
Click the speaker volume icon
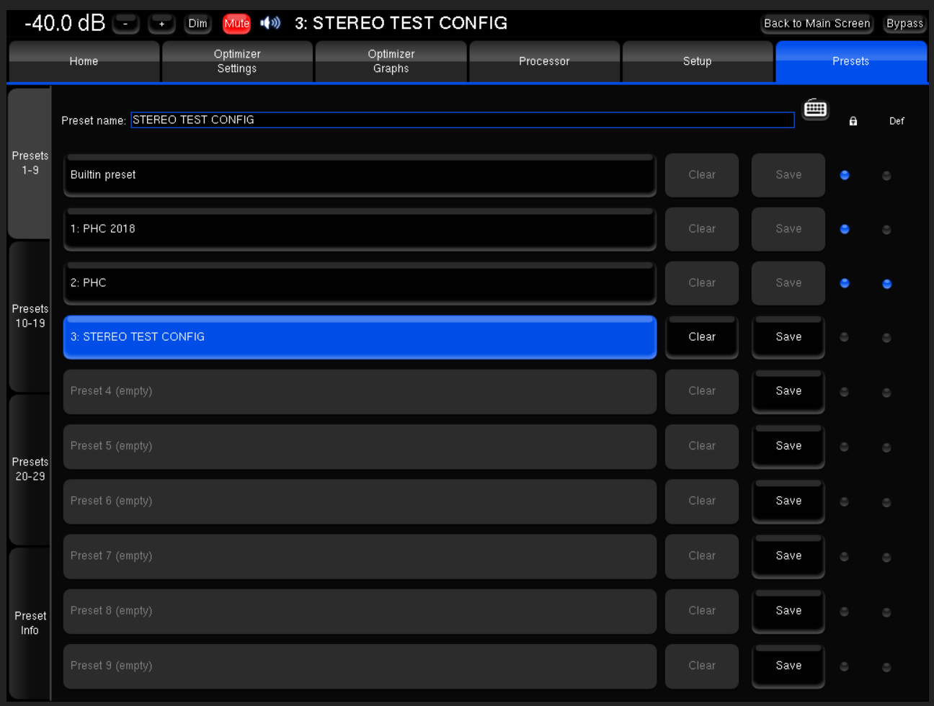click(x=270, y=23)
